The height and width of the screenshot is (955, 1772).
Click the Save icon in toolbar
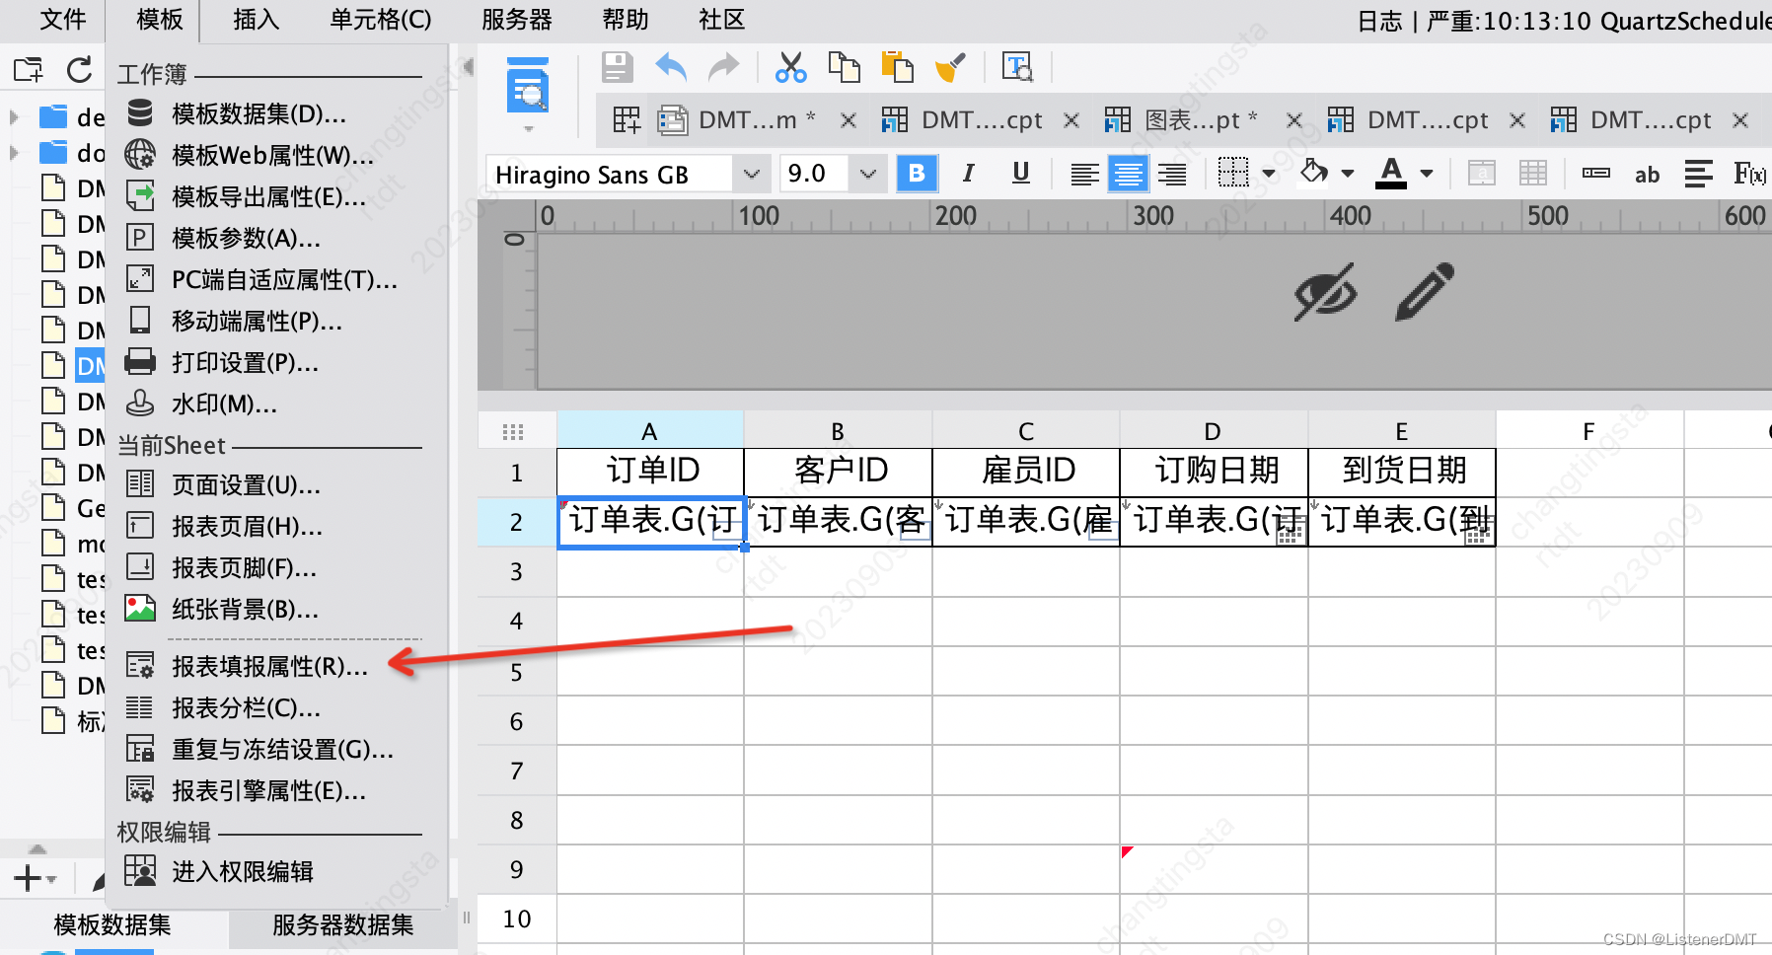coord(618,68)
